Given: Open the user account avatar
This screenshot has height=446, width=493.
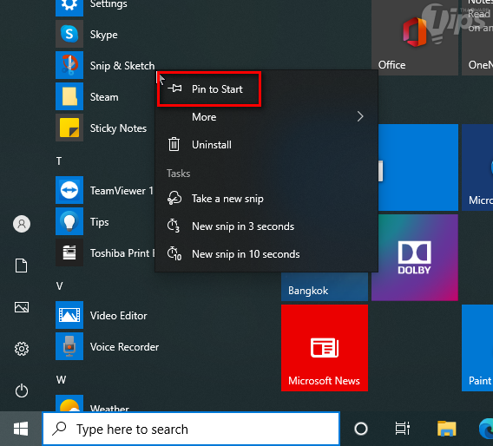Looking at the screenshot, I should [22, 224].
